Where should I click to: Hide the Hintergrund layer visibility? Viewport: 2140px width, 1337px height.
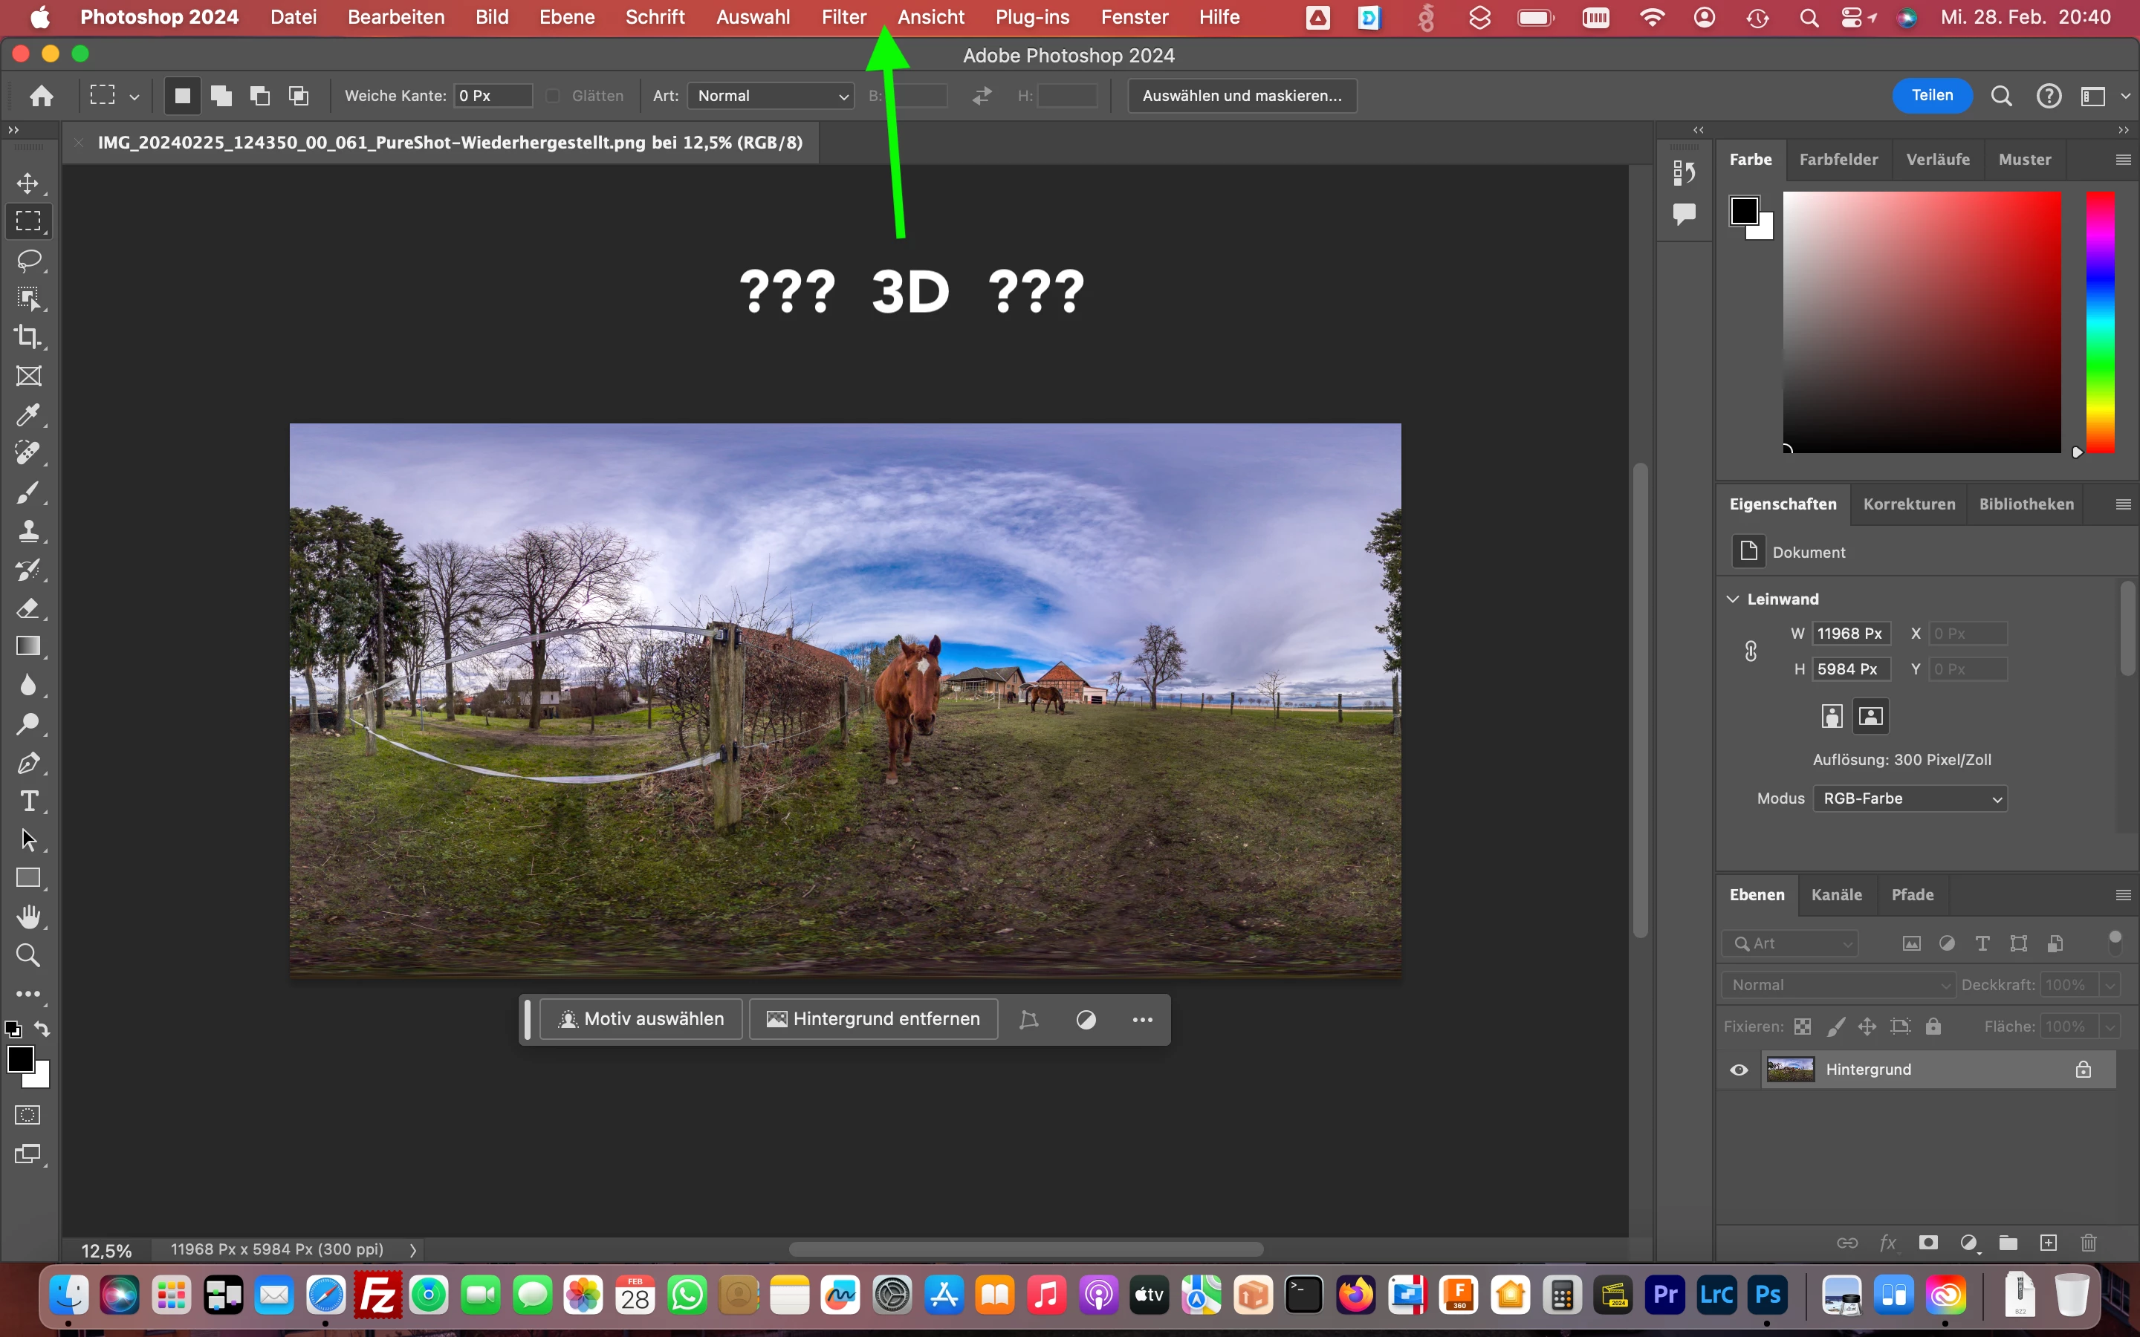click(x=1739, y=1070)
